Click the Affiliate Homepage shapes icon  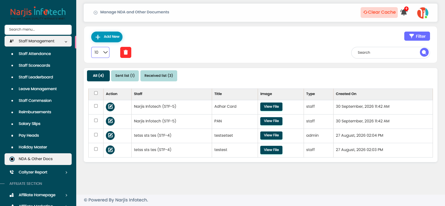pyautogui.click(x=12, y=195)
